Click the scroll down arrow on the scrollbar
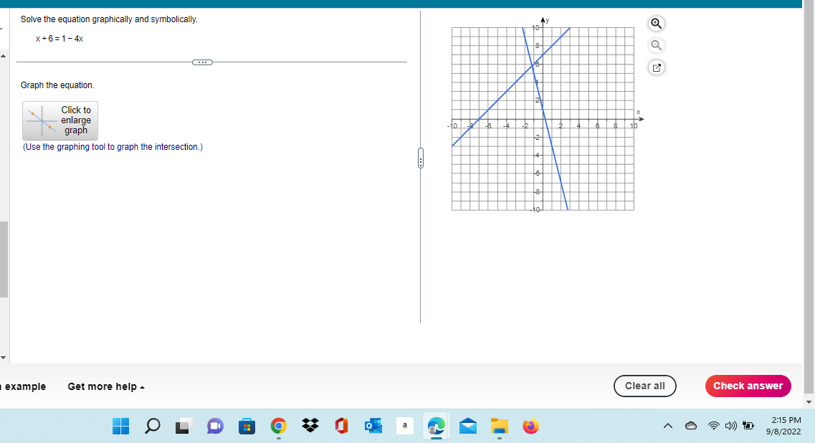 [3, 356]
